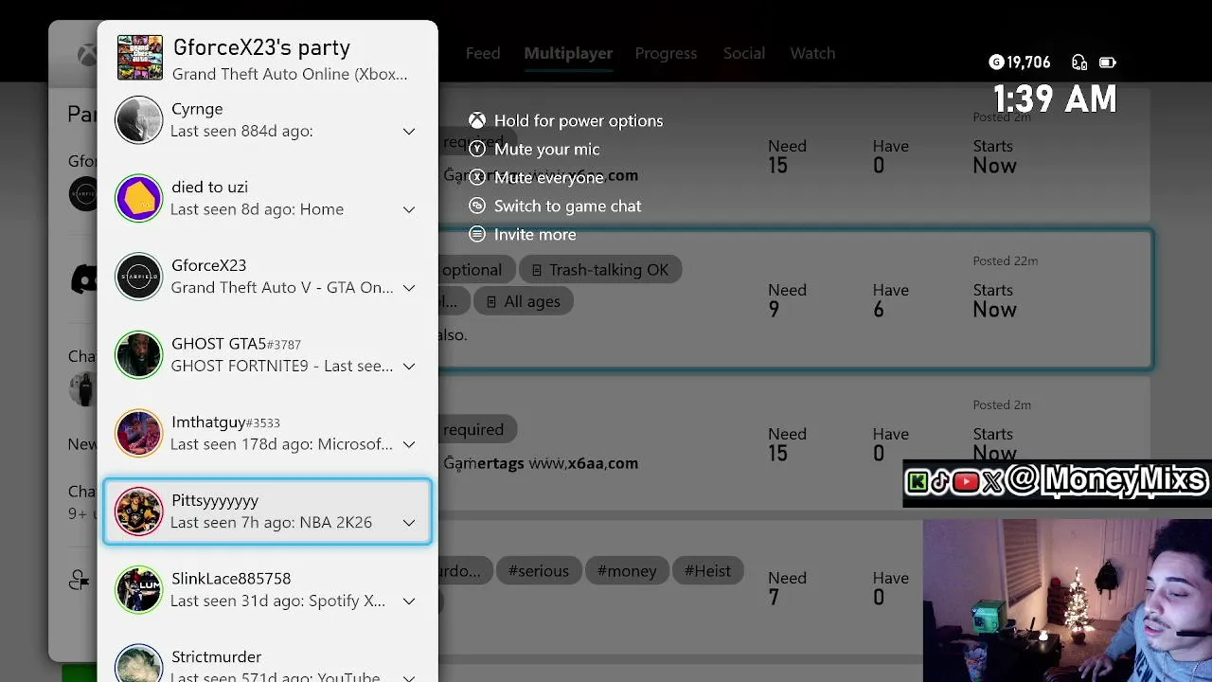Click the #money hashtag

click(x=627, y=571)
